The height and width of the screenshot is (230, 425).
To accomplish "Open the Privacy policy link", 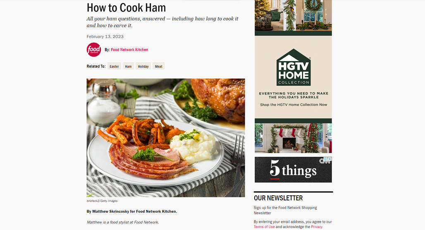I will 317,227.
